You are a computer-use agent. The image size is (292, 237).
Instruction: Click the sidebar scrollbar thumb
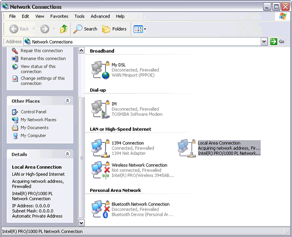click(x=81, y=157)
